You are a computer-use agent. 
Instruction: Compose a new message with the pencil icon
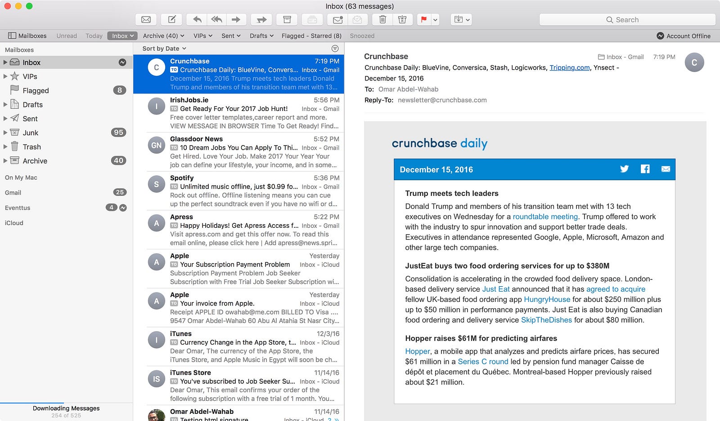coord(172,19)
